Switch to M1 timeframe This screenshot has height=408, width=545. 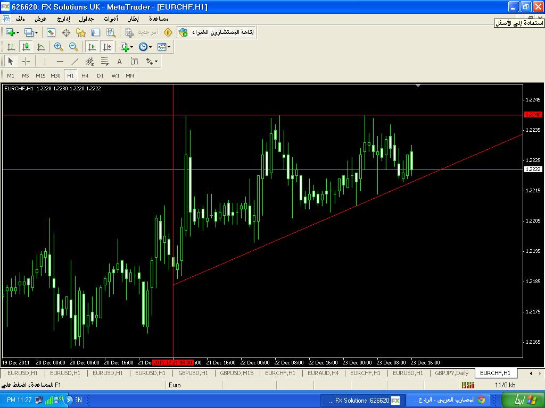(x=11, y=75)
